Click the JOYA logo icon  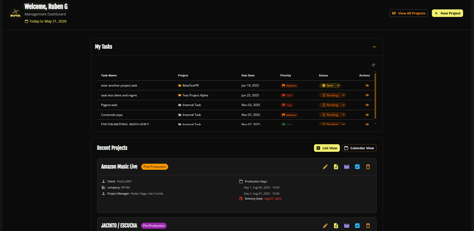15,13
